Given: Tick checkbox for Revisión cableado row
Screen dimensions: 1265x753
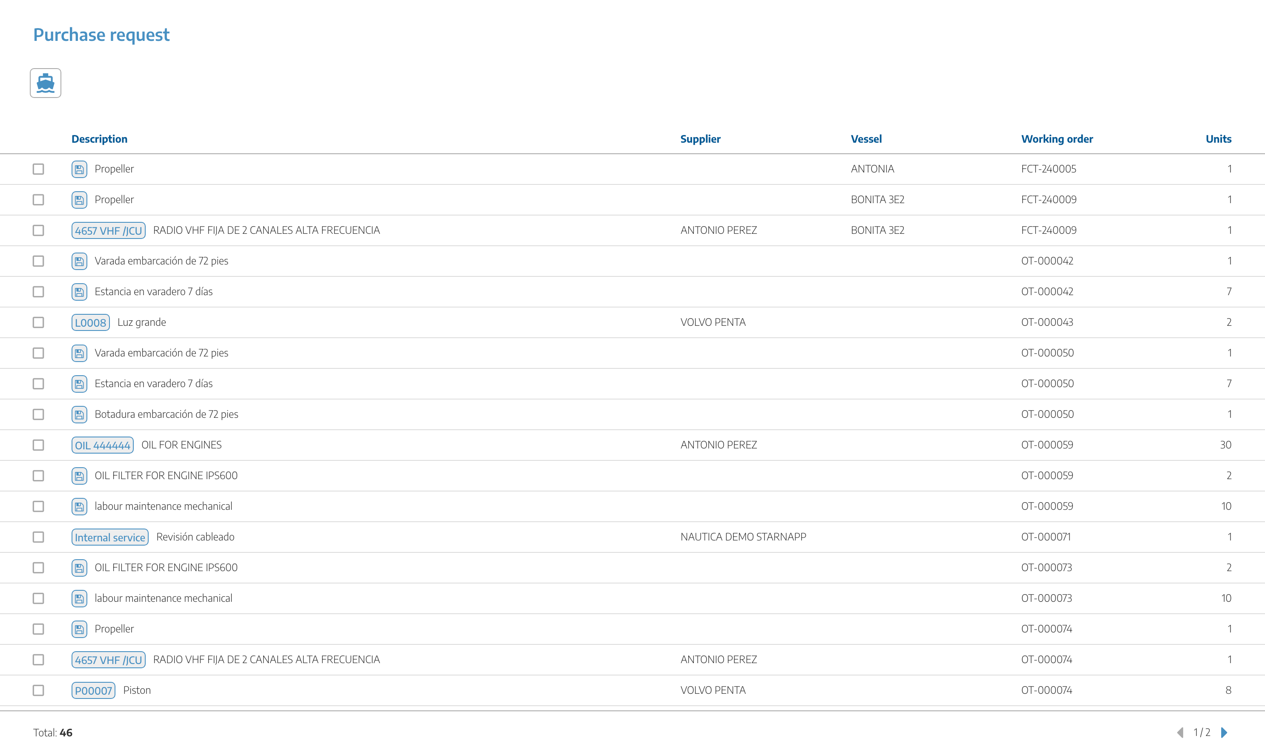Looking at the screenshot, I should click(x=39, y=537).
